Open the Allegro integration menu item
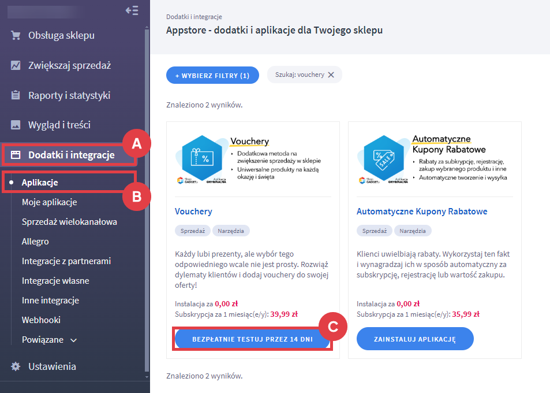The height and width of the screenshot is (393, 550). (x=35, y=242)
